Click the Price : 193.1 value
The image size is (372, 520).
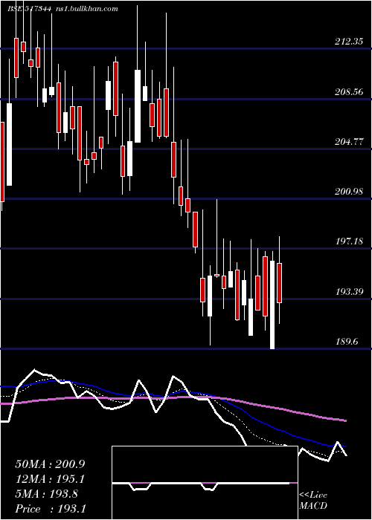[x=51, y=509]
